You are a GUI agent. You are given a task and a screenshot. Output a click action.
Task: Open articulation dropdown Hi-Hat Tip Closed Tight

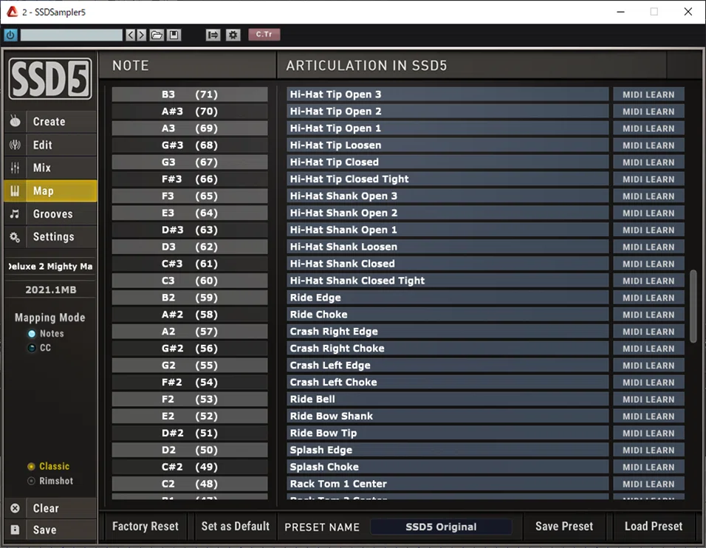[x=448, y=179]
